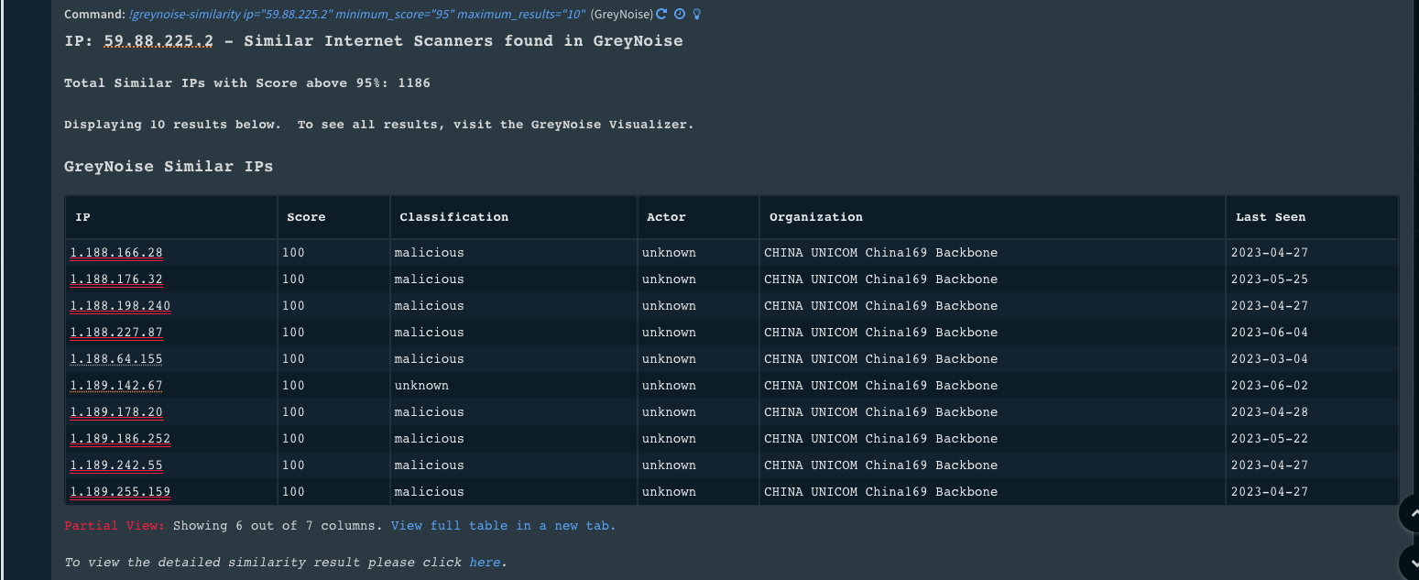Open IP link 1.189.178.20

(x=116, y=412)
